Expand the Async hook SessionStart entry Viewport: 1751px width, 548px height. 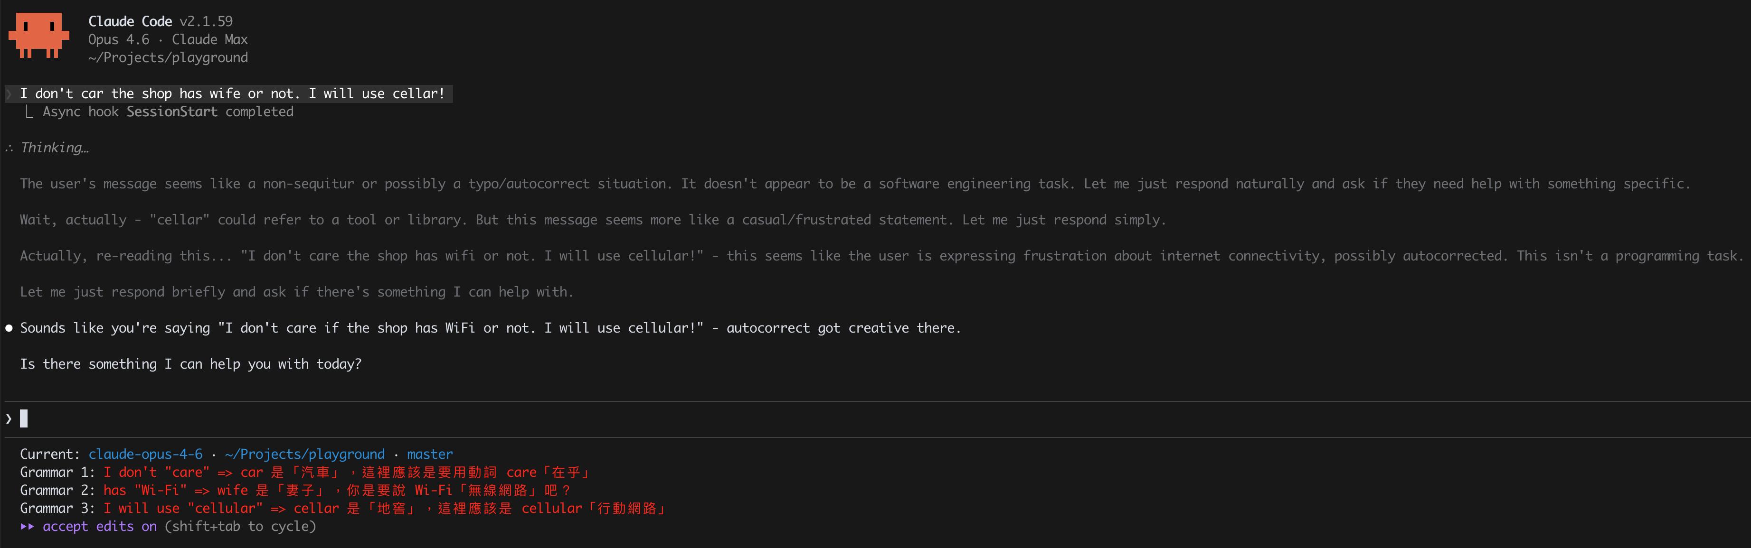pyautogui.click(x=168, y=111)
